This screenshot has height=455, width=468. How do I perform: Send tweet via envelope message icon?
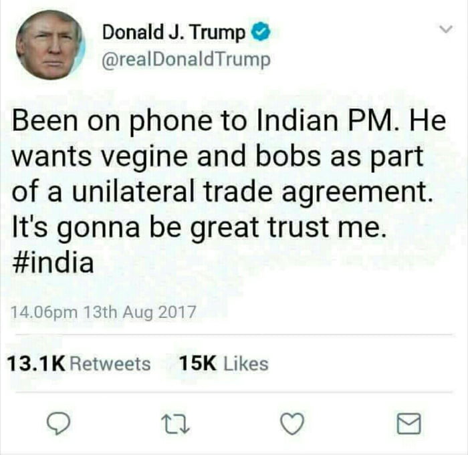click(x=409, y=424)
